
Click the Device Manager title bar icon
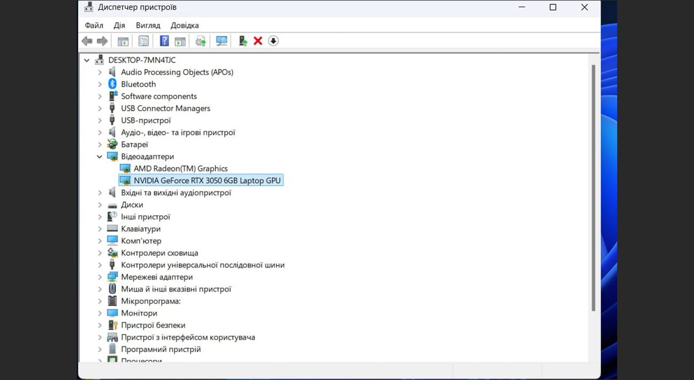89,7
